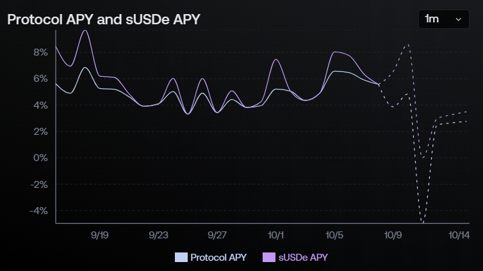This screenshot has width=483, height=271.
Task: Toggle the Protocol APY legend label
Action: 218,258
